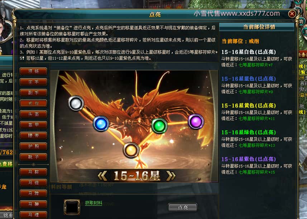Select the white orb node
Image resolution: width=307 pixels, height=219 pixels.
coord(76,103)
